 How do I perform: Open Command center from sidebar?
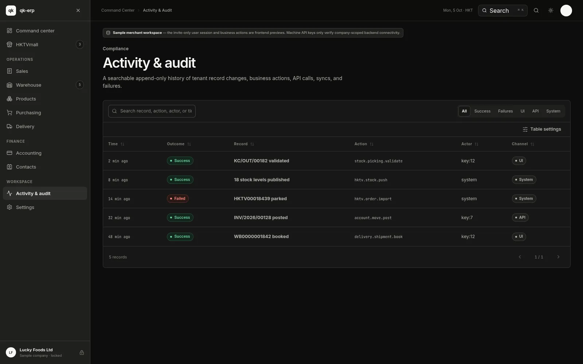pyautogui.click(x=45, y=31)
